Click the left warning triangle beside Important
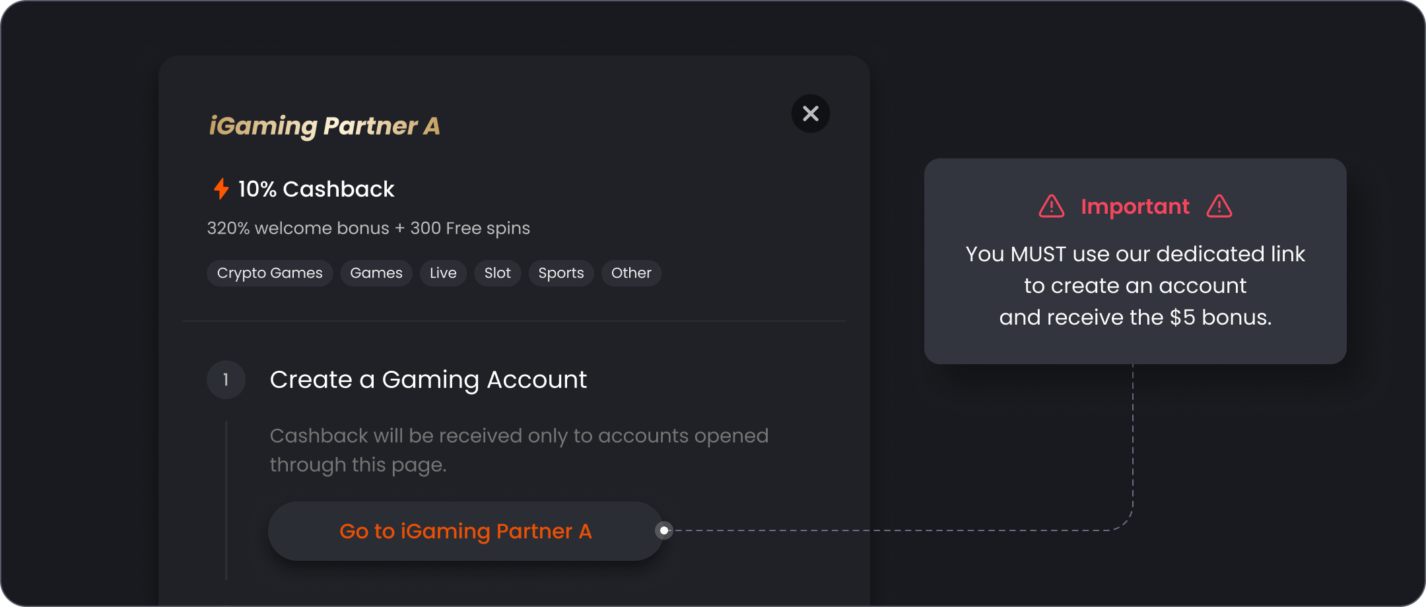Image resolution: width=1426 pixels, height=607 pixels. [1052, 207]
